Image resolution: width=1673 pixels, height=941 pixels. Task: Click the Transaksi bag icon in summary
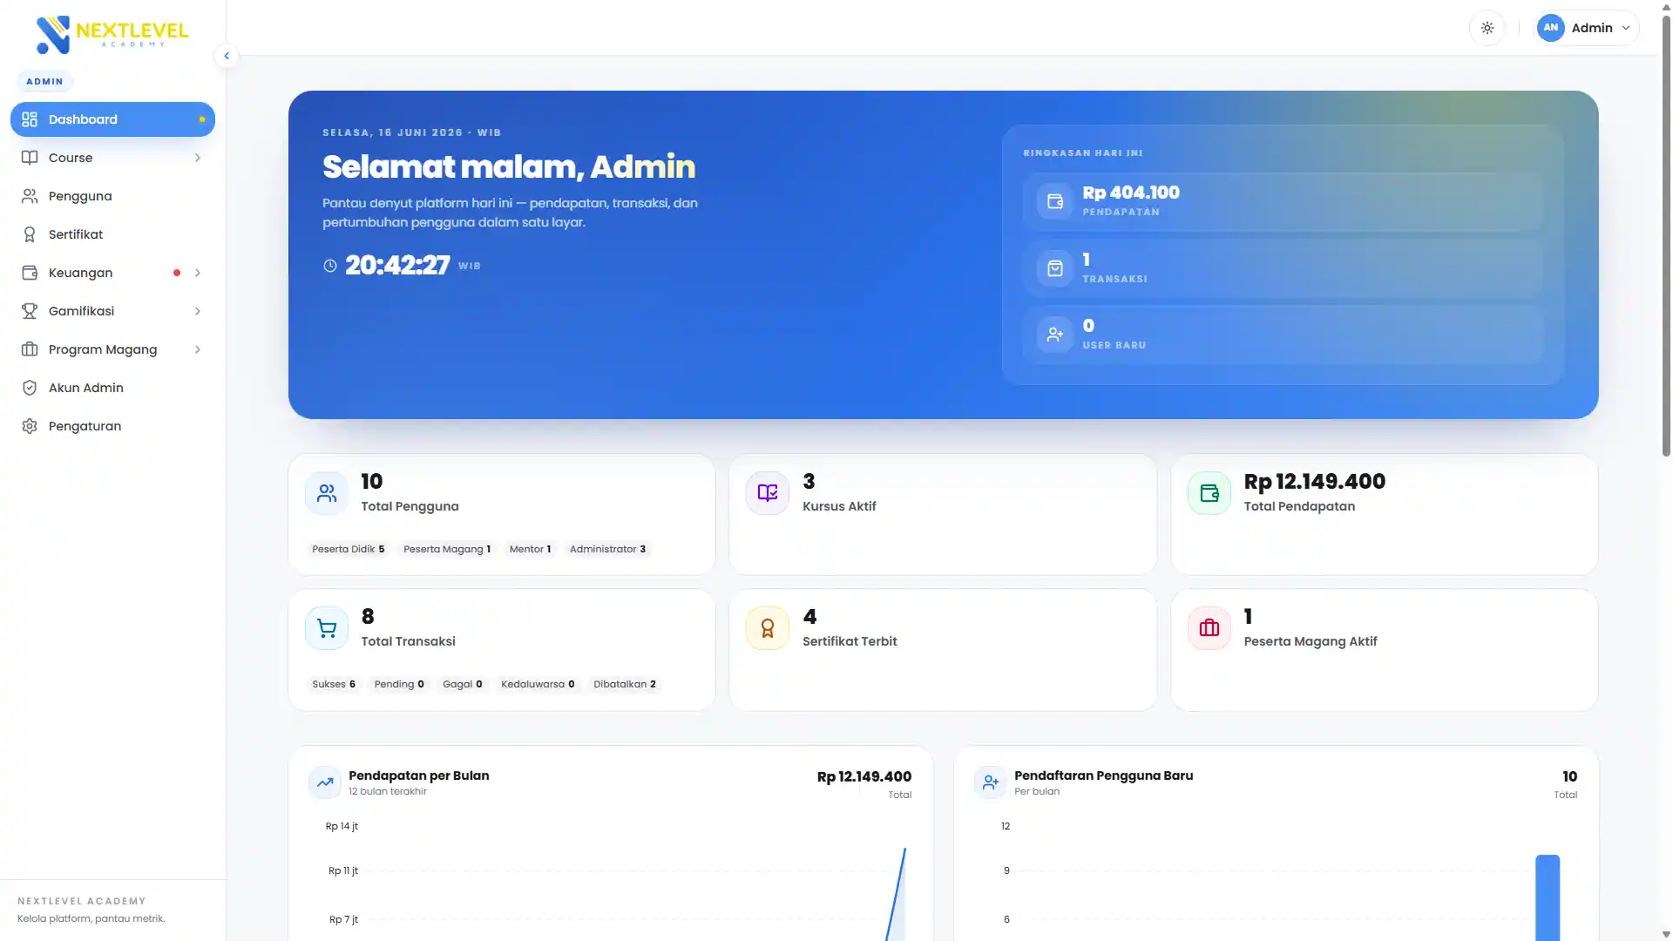[x=1054, y=267]
